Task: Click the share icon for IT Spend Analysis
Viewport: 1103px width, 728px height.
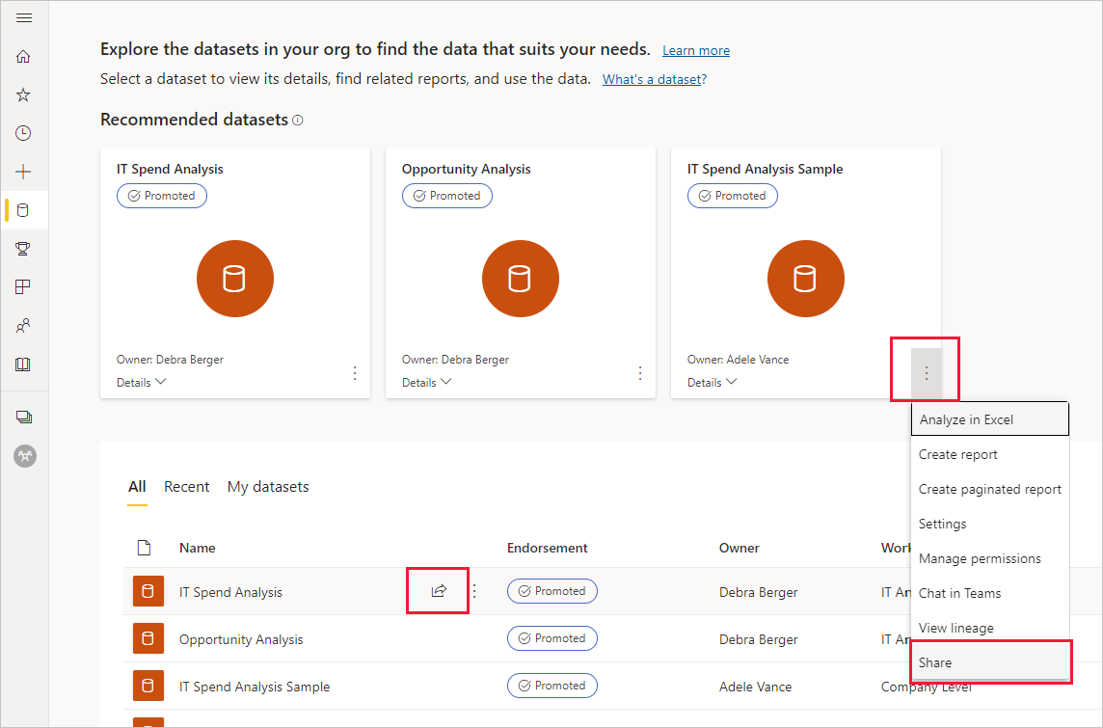Action: pyautogui.click(x=437, y=590)
